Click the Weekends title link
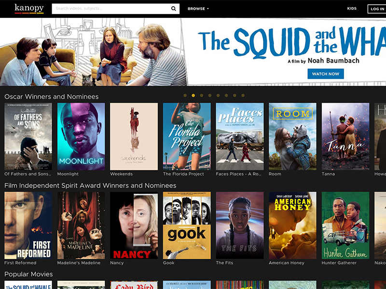This screenshot has width=386, height=289. coord(122,174)
